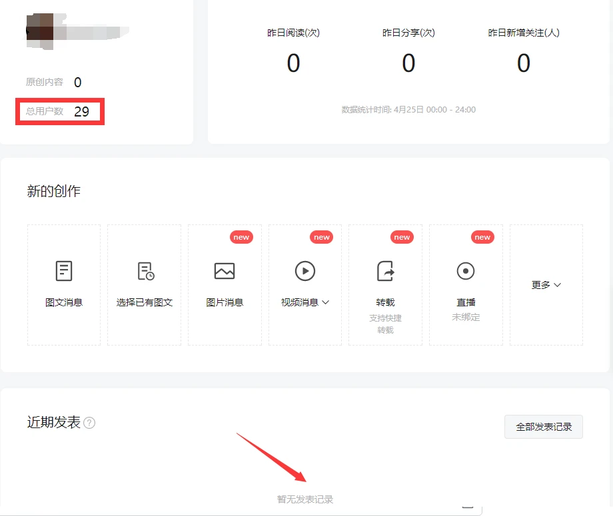Click the 未绑定 text under 直播

pyautogui.click(x=466, y=317)
